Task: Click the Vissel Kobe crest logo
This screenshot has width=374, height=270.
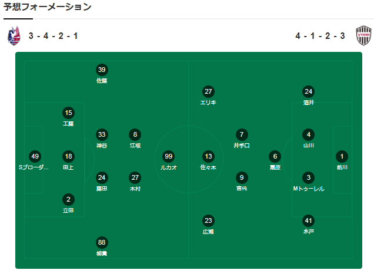Action: click(363, 36)
